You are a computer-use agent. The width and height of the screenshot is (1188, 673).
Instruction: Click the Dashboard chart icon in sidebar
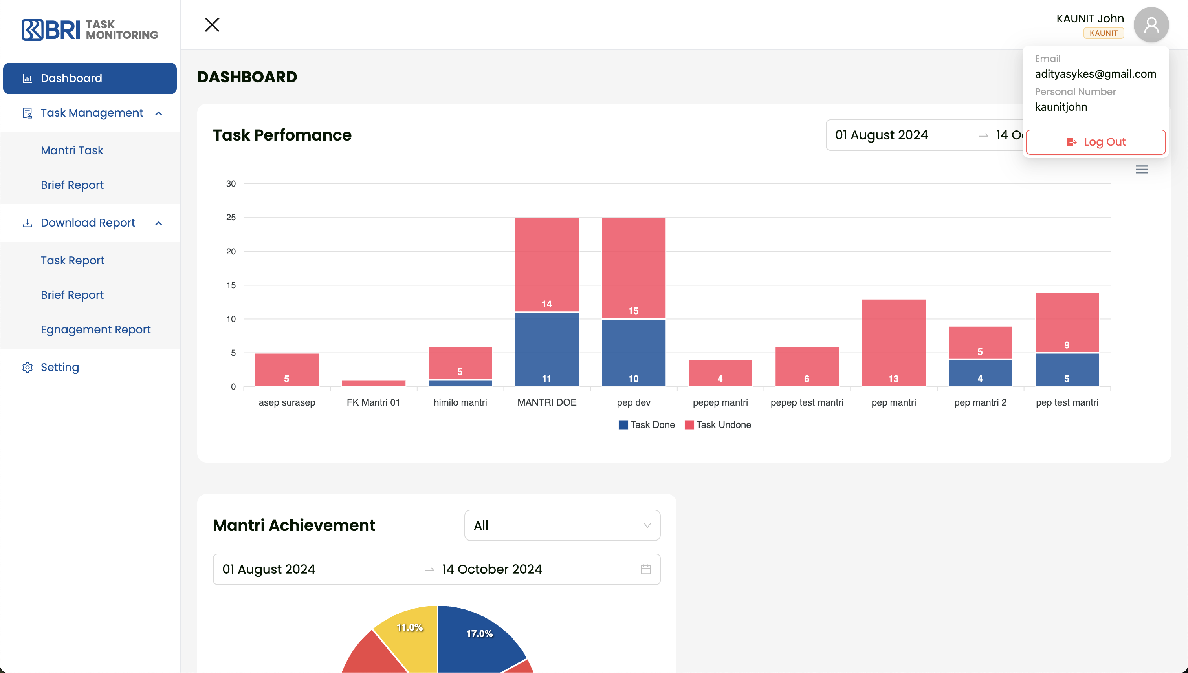[x=27, y=79]
